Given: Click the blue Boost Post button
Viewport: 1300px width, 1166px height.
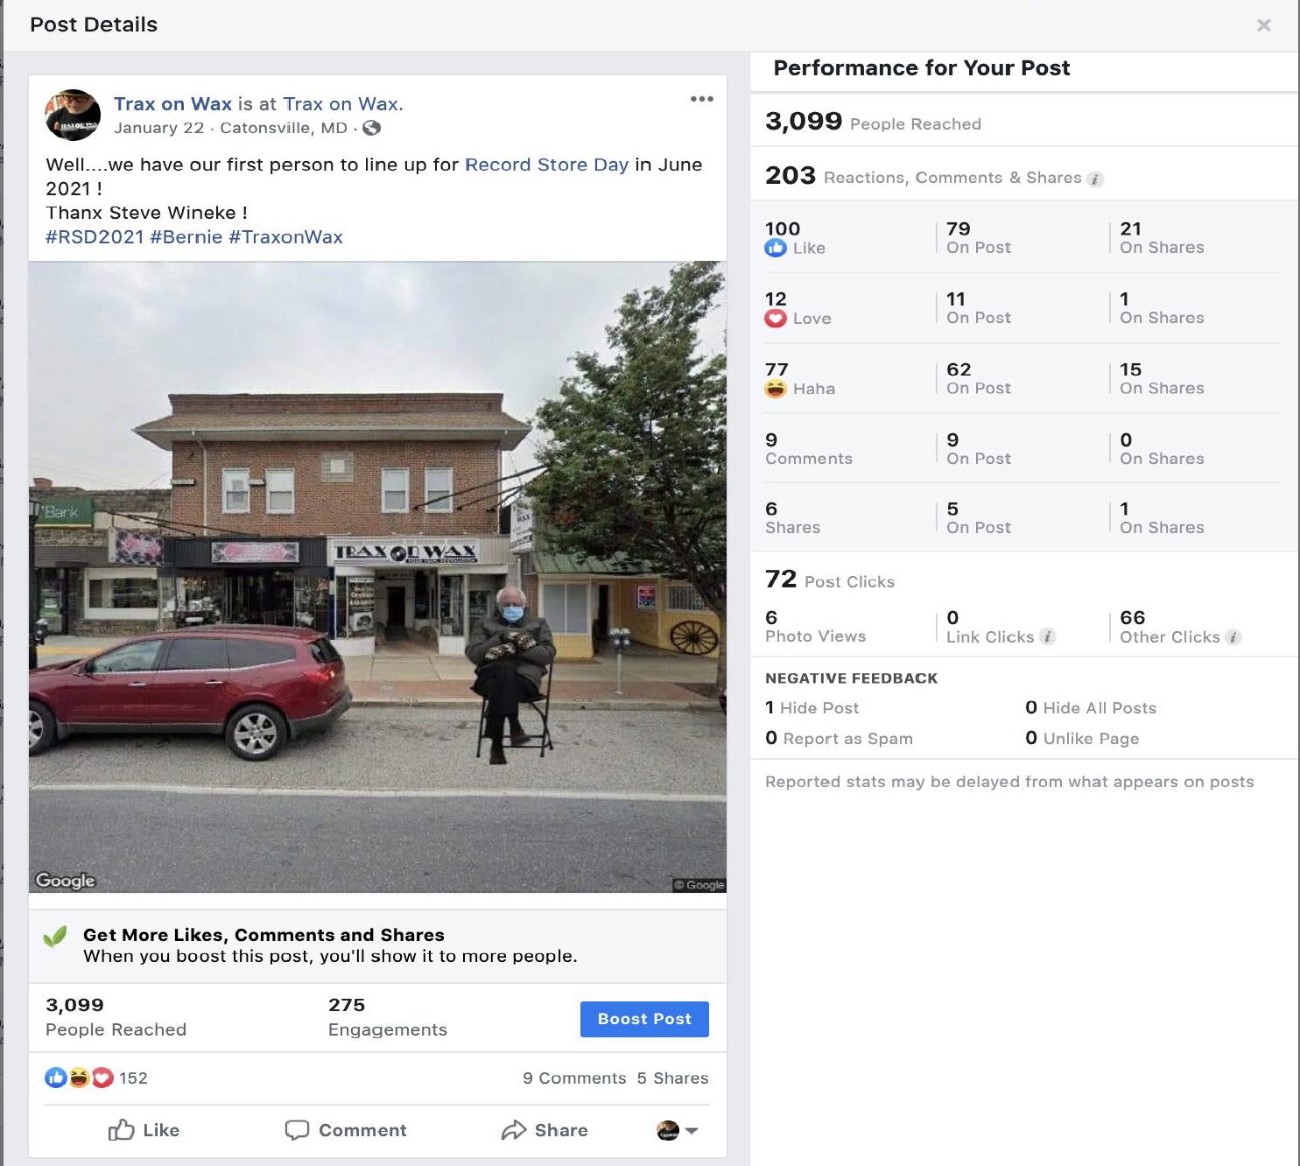Looking at the screenshot, I should (644, 1019).
